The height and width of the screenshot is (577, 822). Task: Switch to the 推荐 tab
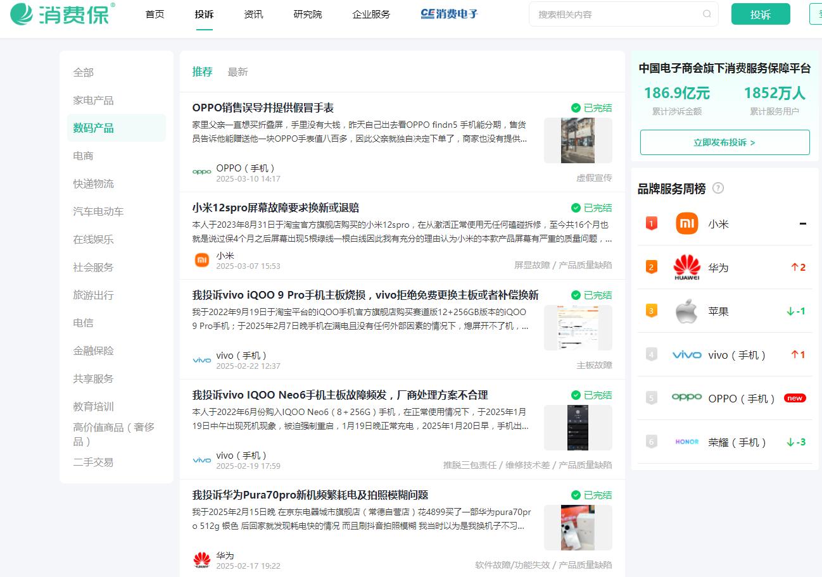[202, 71]
